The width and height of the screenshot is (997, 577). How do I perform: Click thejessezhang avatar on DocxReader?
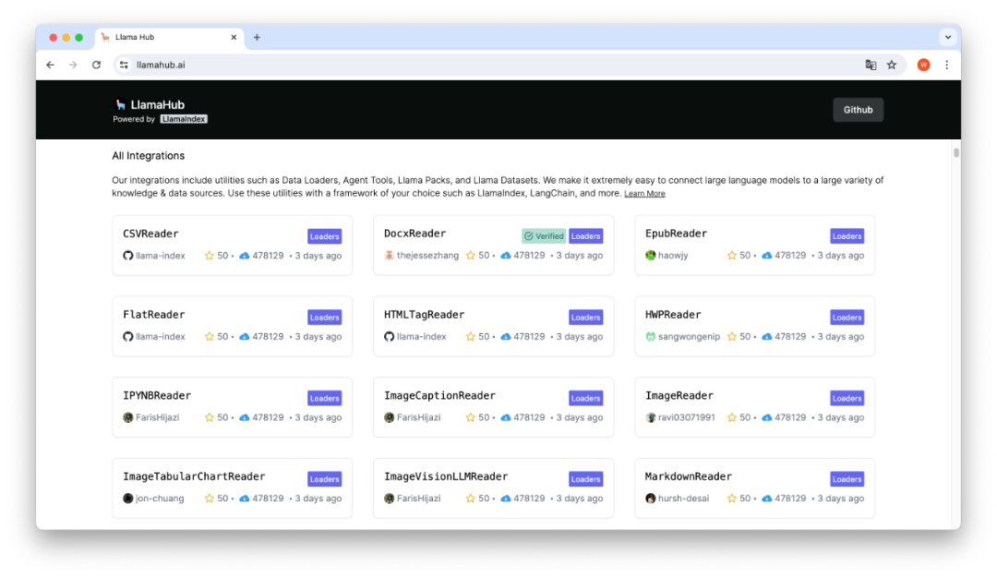390,256
